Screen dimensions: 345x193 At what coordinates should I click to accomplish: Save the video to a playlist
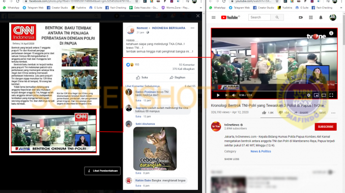pos(320,112)
